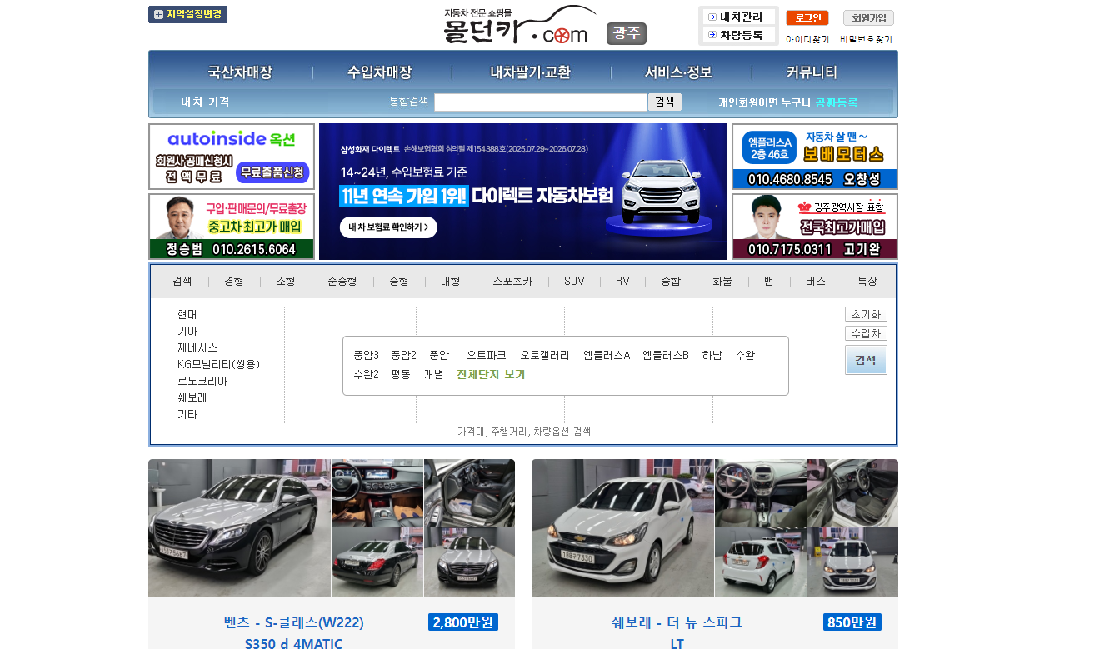Choose 쉐보레 in the maker list
The height and width of the screenshot is (649, 1094).
click(192, 397)
